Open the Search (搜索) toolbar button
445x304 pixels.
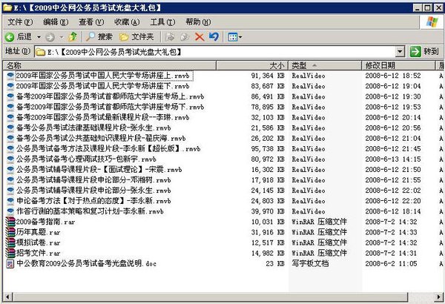pos(99,36)
